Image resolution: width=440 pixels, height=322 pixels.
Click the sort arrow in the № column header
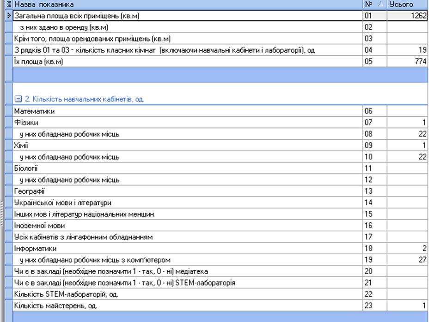coord(380,4)
